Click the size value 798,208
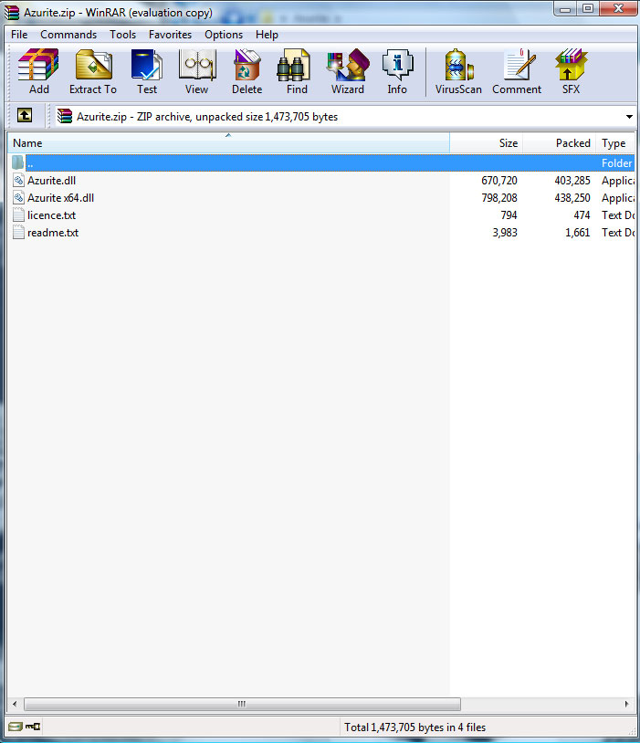This screenshot has height=743, width=640. point(499,197)
